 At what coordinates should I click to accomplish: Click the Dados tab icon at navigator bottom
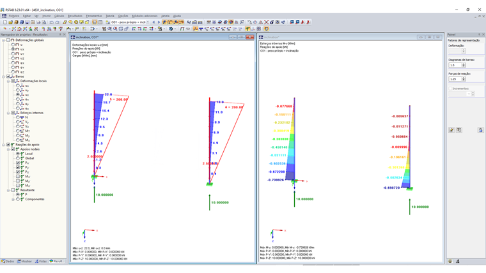(x=3, y=262)
